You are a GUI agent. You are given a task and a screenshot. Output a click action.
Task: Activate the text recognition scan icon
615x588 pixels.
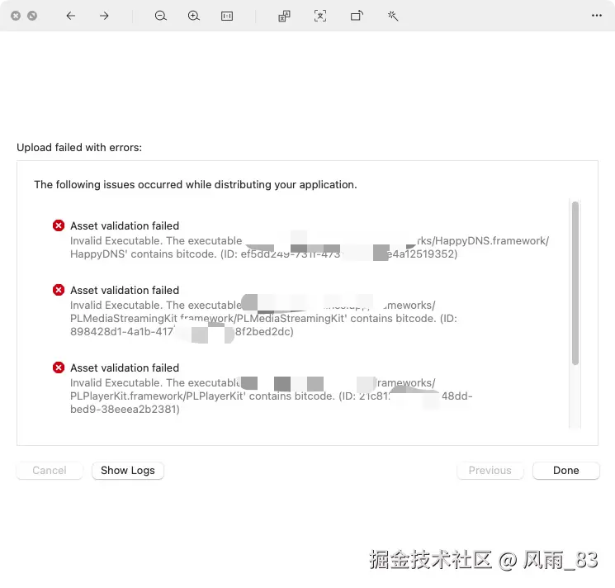[320, 16]
